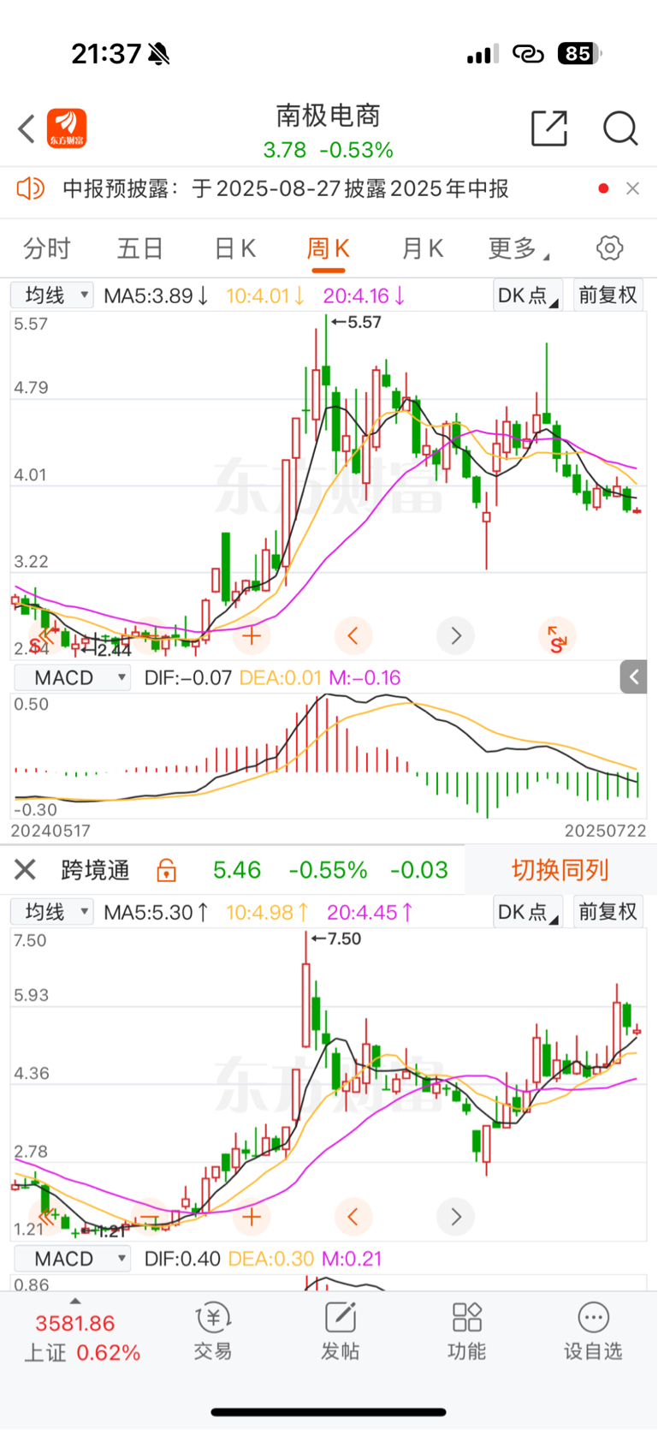
Task: Open DK点 dropdown on the 南极电商 chart
Action: point(528,295)
